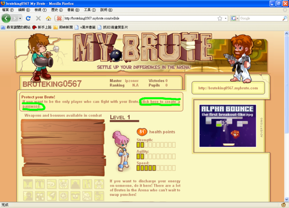The height and width of the screenshot is (208, 289).
Task: Click the seventh skill icon in bottom row
Action: (x=99, y=195)
